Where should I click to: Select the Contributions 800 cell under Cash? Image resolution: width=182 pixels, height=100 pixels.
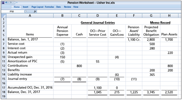point(79,66)
